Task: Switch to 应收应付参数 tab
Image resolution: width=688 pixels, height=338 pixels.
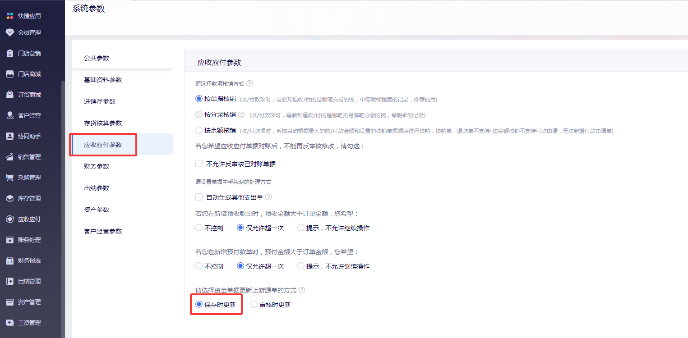Action: click(x=122, y=145)
